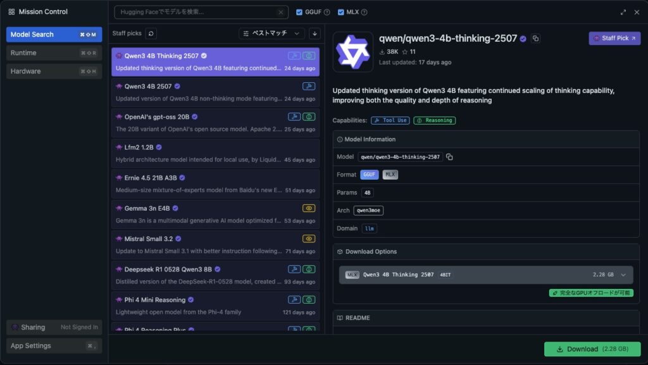
Task: Select the GGUF format badge
Action: 369,175
